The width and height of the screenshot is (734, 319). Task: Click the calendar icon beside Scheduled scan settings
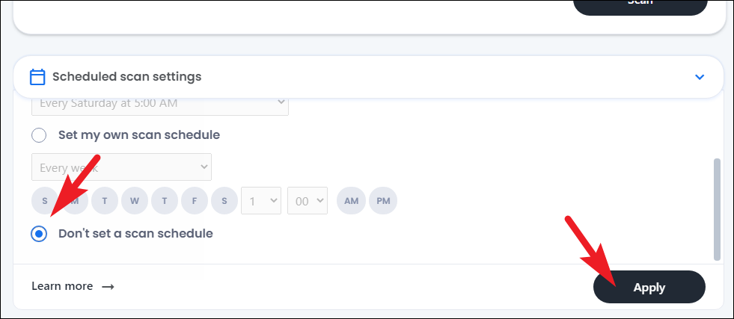[x=37, y=77]
